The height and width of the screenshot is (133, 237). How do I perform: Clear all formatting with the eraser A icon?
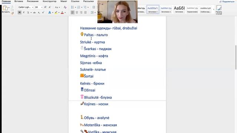pyautogui.click(x=65, y=7)
